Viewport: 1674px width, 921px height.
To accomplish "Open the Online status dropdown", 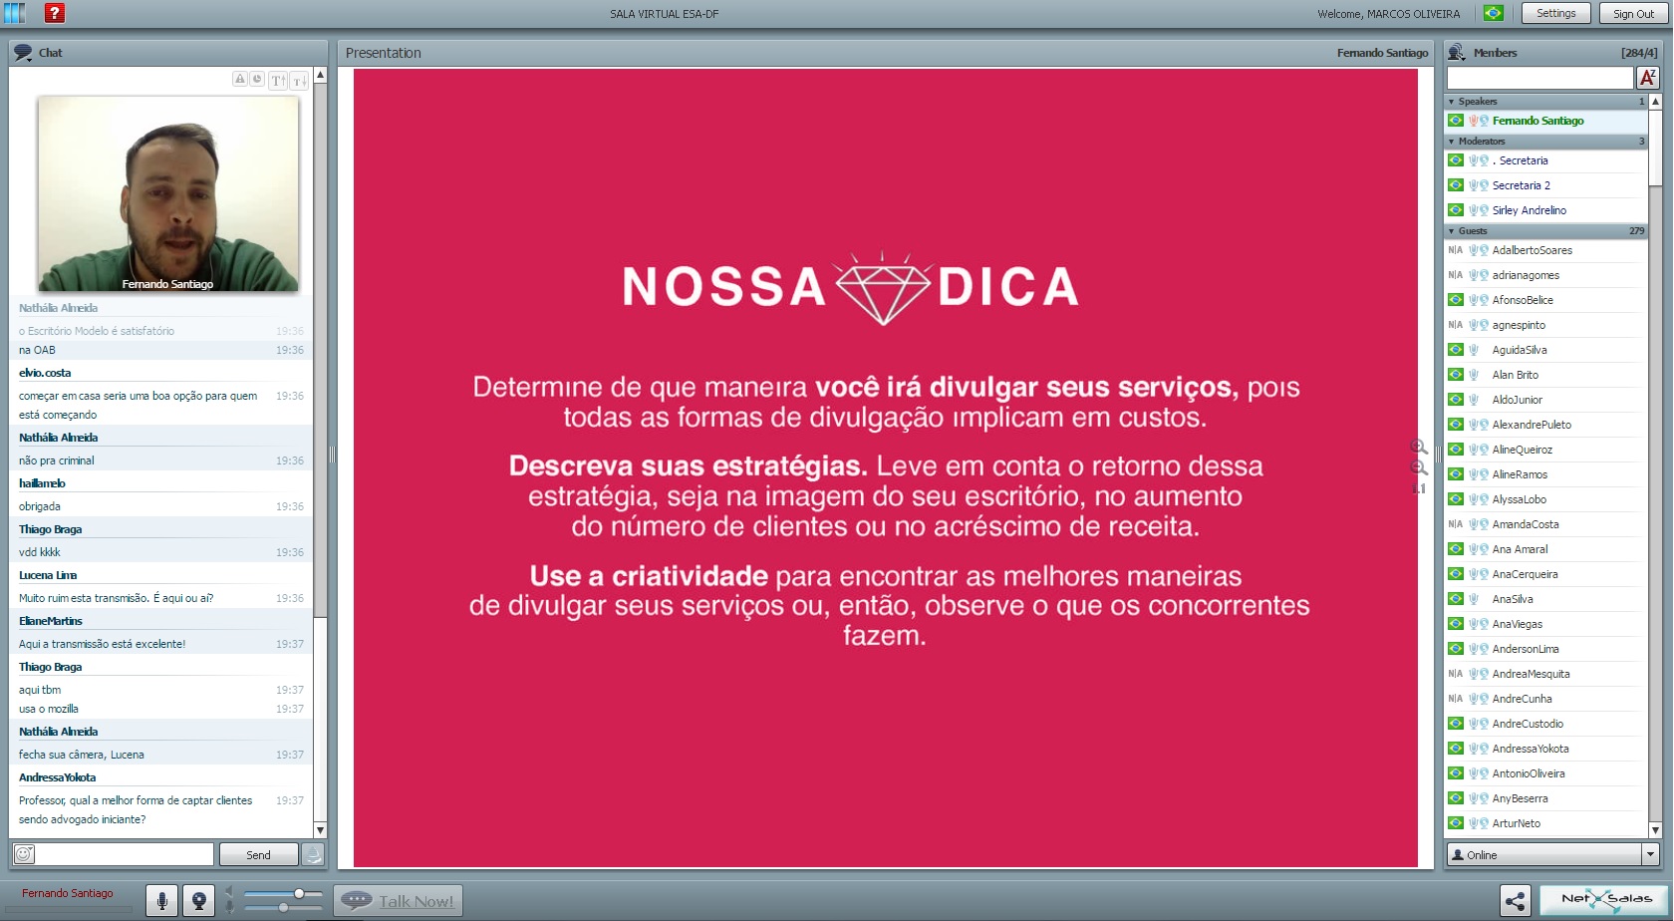I will (1650, 854).
